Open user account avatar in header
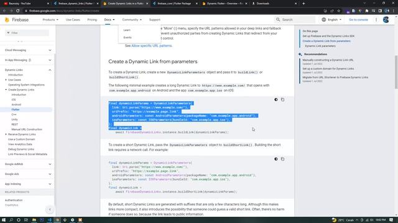 [x=386, y=19]
